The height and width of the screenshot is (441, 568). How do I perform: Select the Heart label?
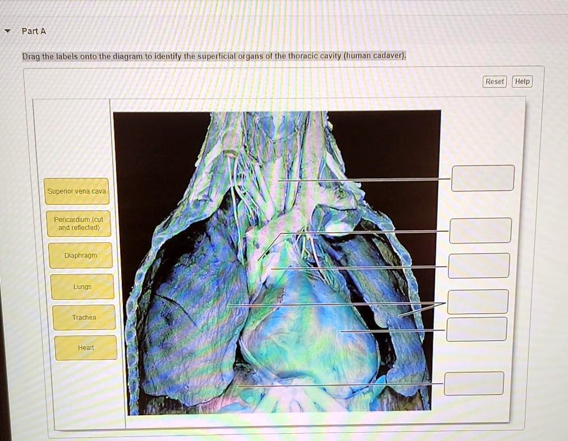85,347
